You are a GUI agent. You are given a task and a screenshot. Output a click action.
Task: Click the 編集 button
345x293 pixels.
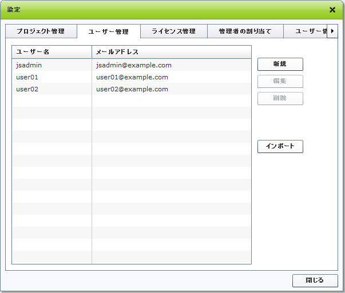(280, 81)
